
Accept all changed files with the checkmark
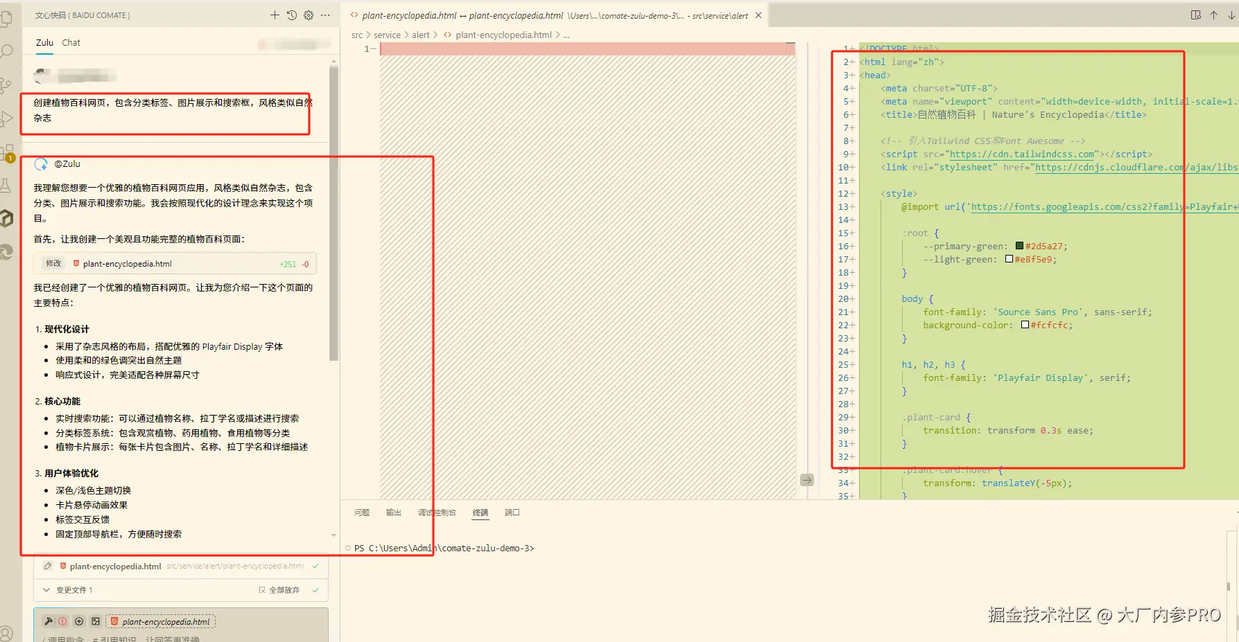coord(315,590)
